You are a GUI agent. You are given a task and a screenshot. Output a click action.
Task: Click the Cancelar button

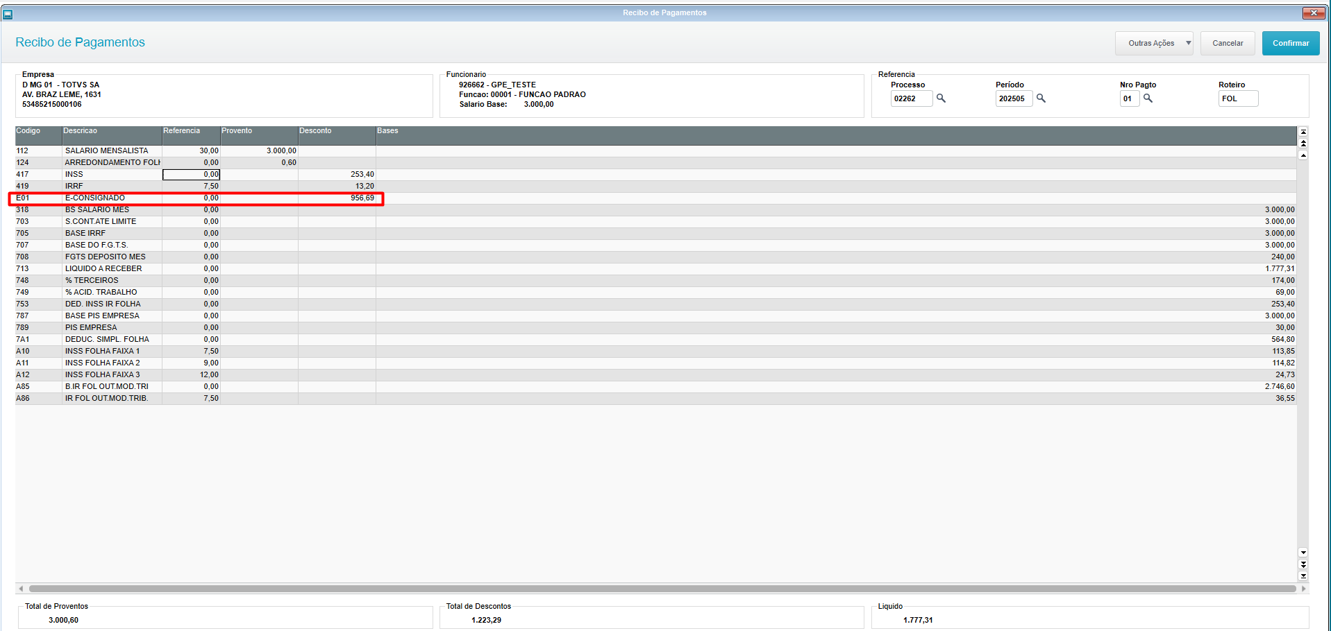[x=1228, y=43]
